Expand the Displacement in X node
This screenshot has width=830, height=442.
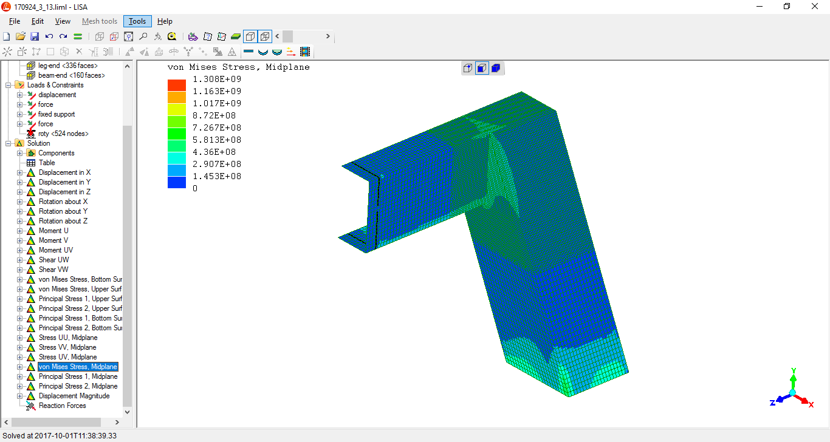20,172
